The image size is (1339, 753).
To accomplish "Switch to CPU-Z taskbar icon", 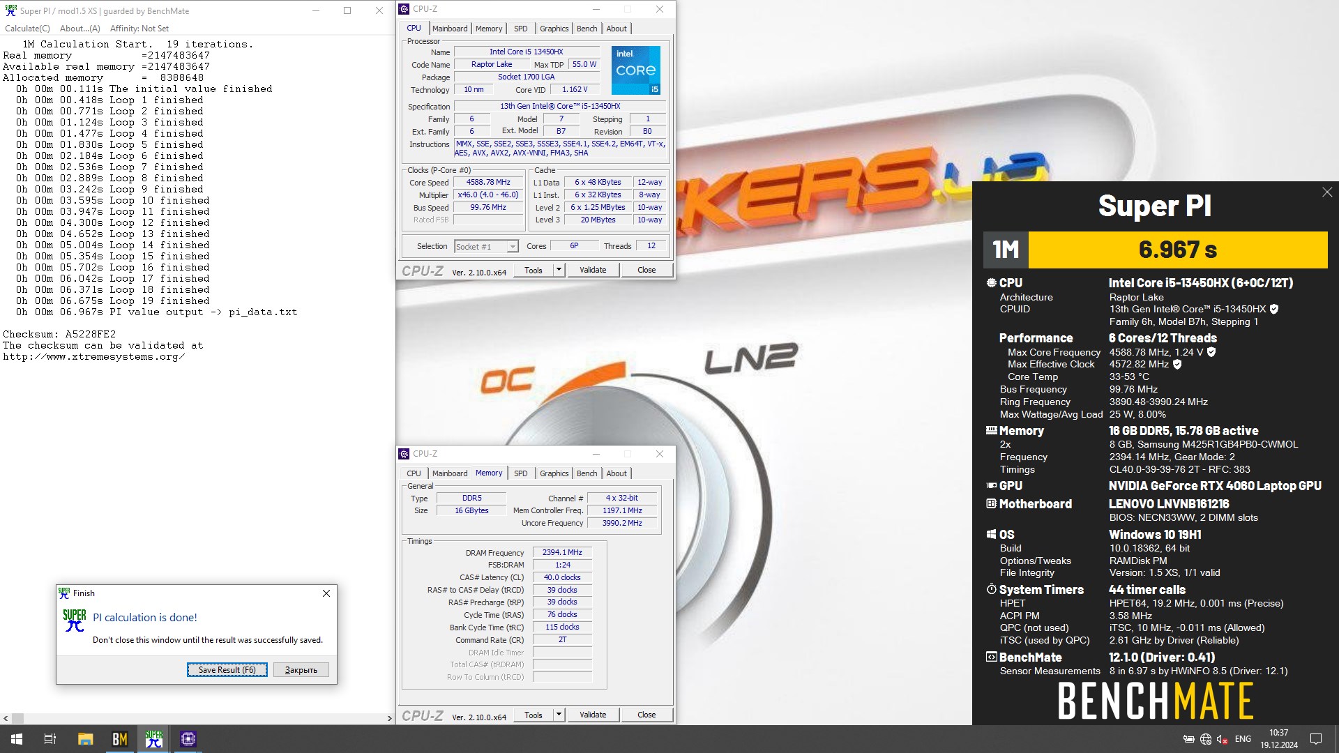I will [188, 739].
